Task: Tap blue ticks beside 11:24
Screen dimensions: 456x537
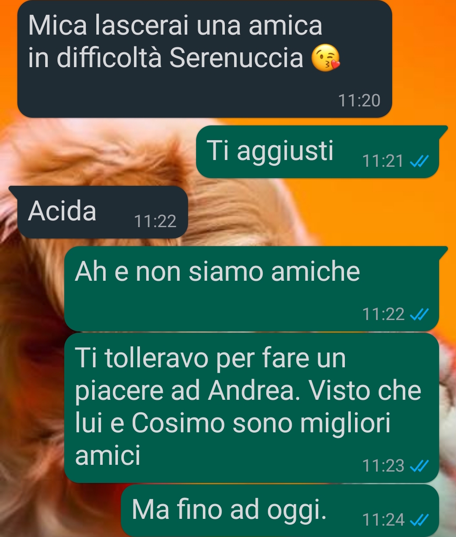Action: [x=420, y=520]
